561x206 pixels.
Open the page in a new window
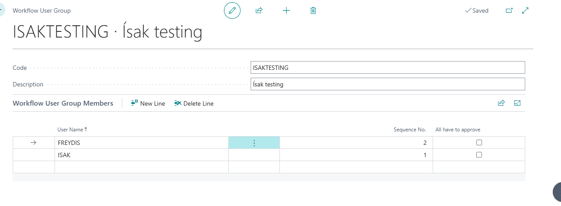[x=509, y=10]
